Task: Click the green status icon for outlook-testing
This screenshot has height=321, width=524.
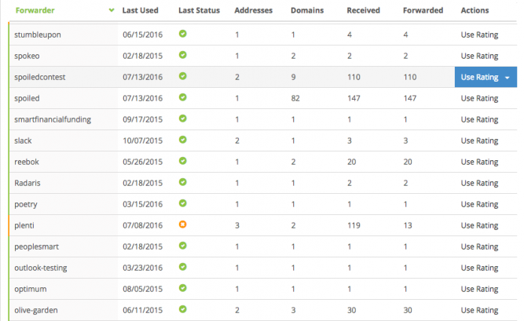Action: click(x=182, y=267)
